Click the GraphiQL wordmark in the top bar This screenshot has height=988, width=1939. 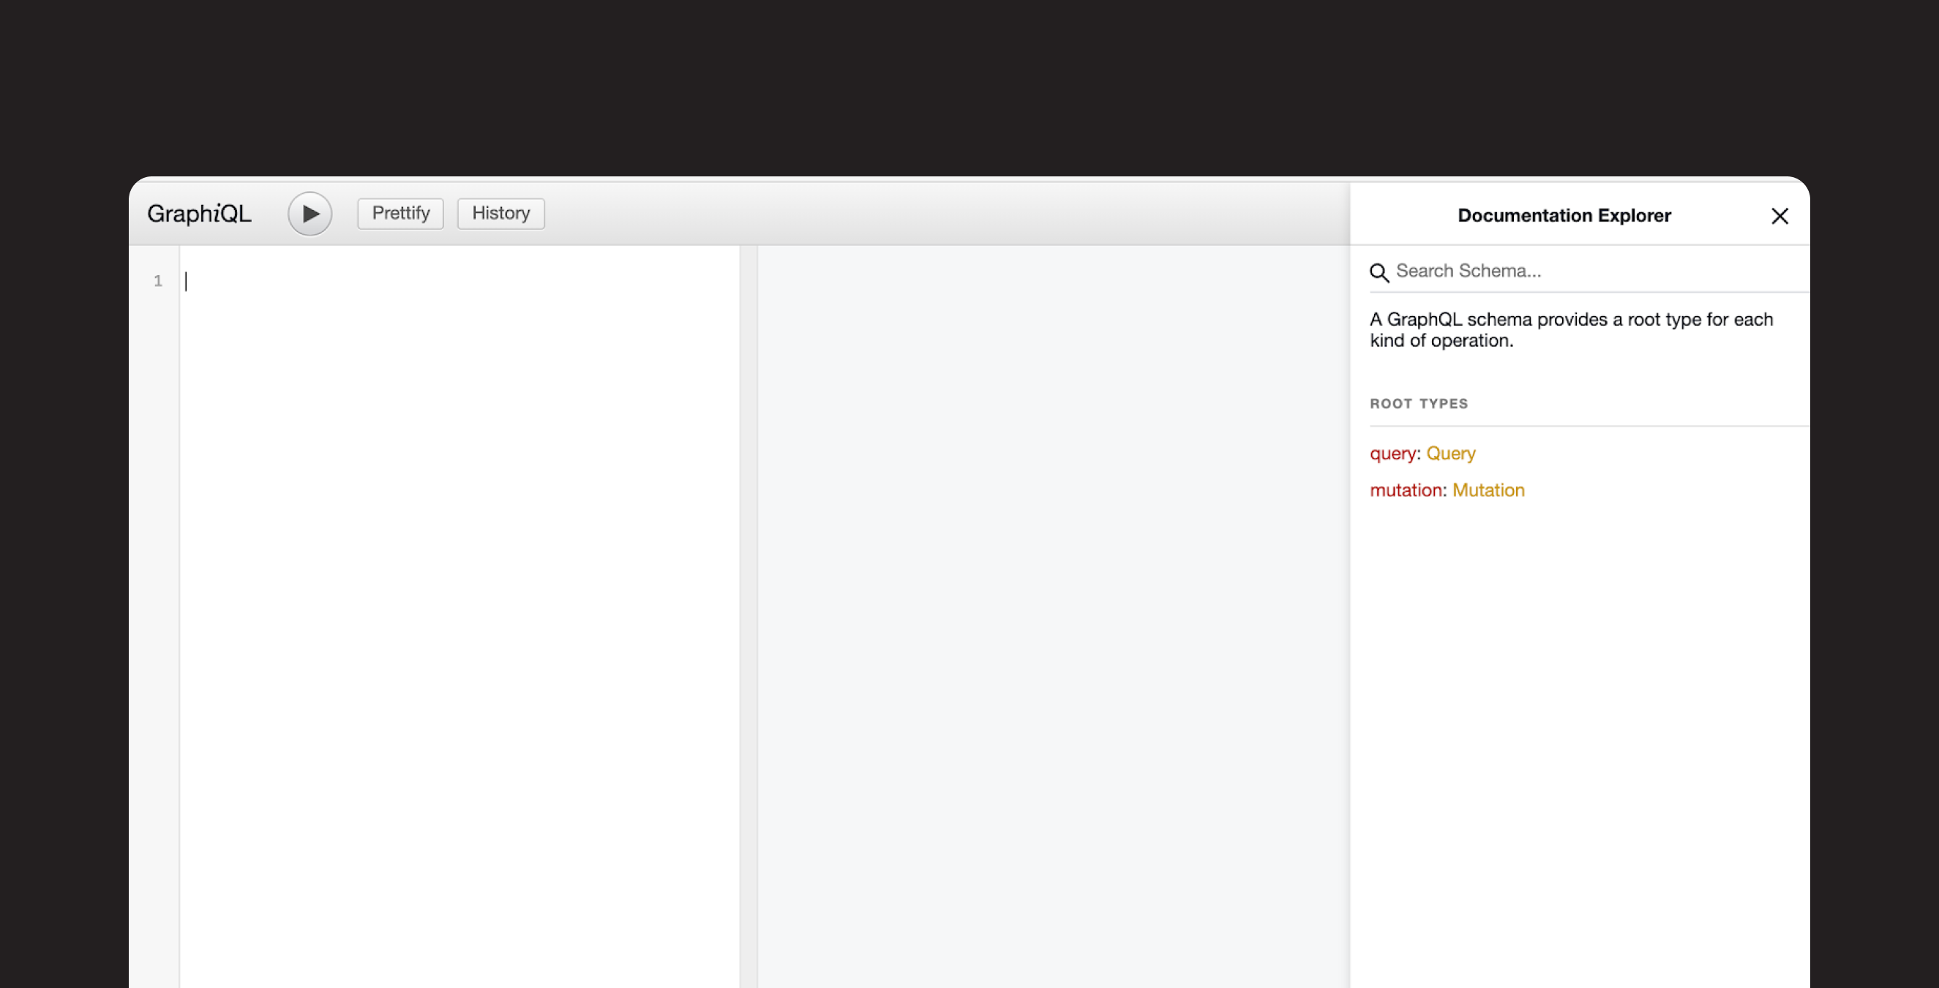click(200, 213)
